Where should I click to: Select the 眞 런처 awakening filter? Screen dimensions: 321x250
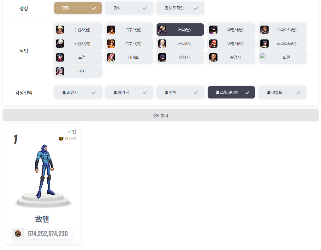point(180,92)
